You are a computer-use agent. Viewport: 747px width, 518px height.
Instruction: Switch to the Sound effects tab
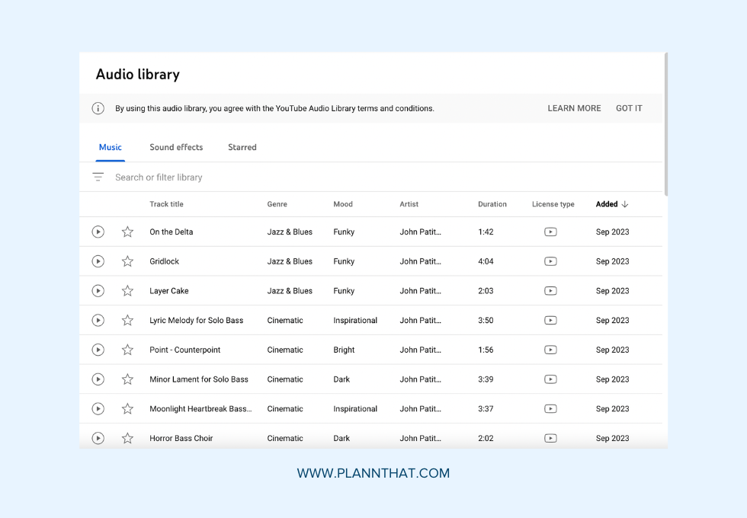pyautogui.click(x=176, y=148)
